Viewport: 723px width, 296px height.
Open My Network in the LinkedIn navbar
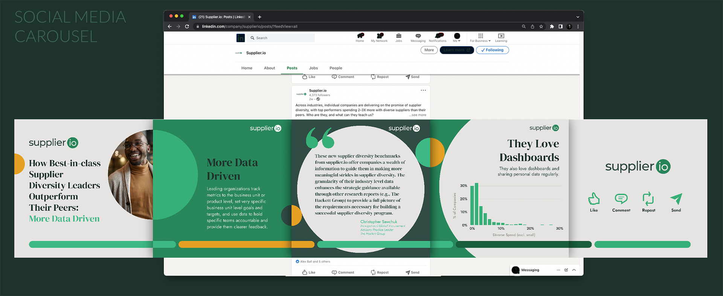[379, 37]
